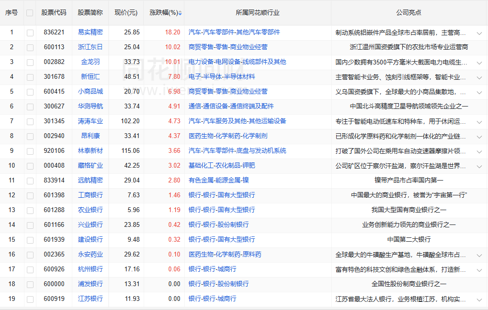Screen dimensions: 488x310
Task: Click 所属同花顺行业 column header
Action: click(x=258, y=12)
